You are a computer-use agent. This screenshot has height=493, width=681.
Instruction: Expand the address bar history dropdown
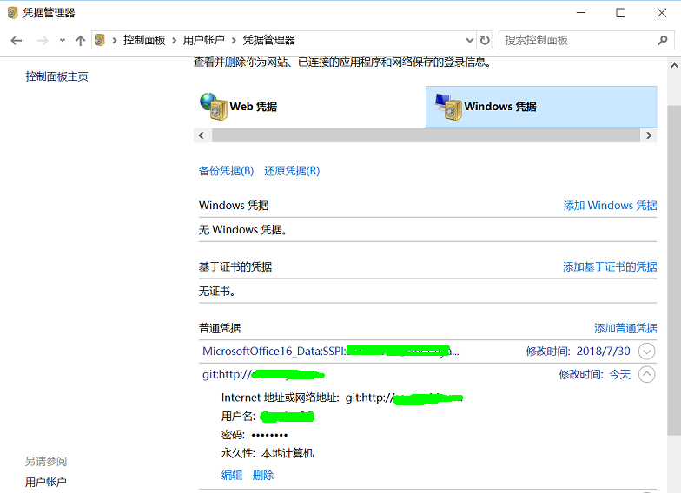pyautogui.click(x=469, y=40)
